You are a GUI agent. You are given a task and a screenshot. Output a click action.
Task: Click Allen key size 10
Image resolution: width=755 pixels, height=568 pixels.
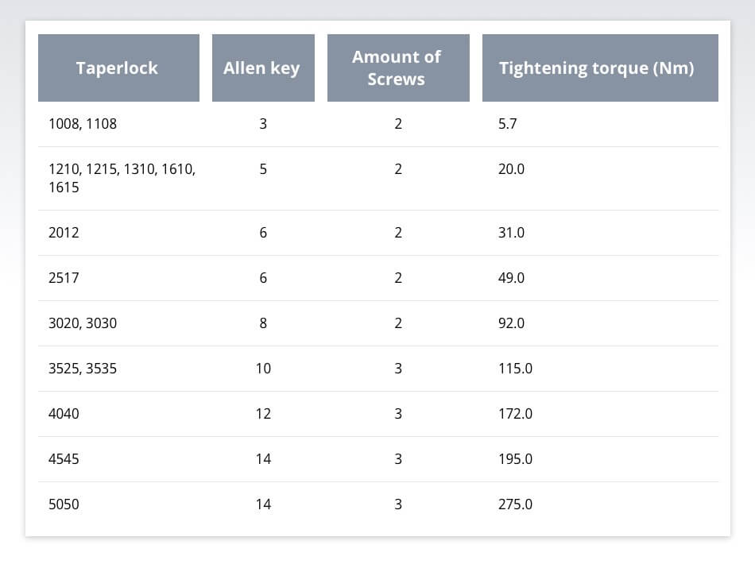click(263, 369)
